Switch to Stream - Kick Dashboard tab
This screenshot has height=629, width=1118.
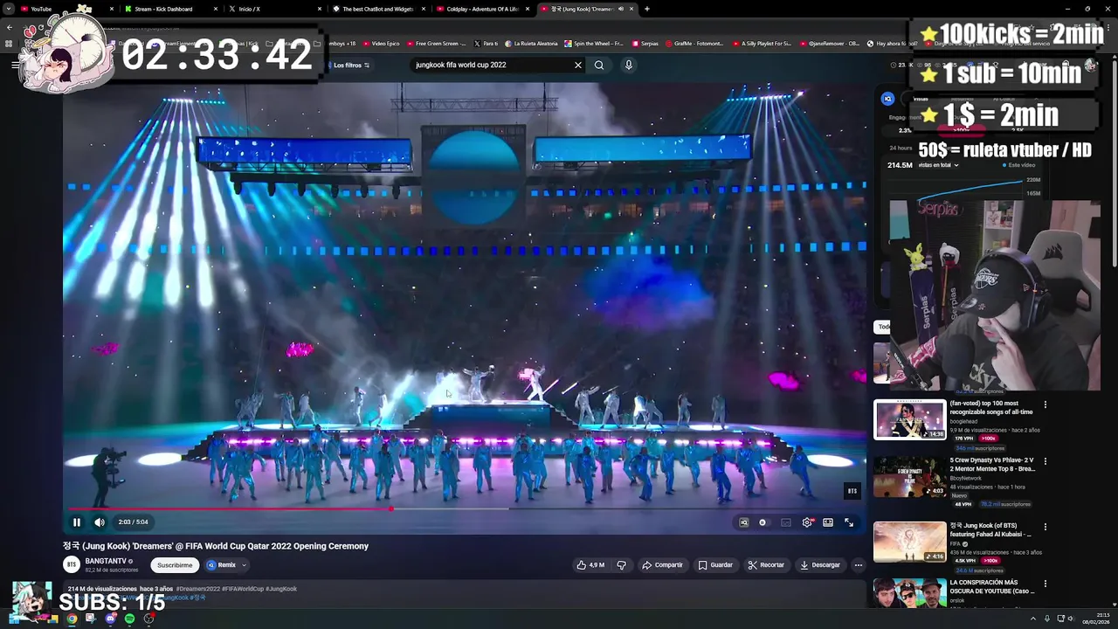[169, 9]
